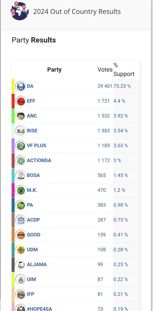This screenshot has height=311, width=153.
Task: Open the IFP party link
Action: click(x=31, y=294)
